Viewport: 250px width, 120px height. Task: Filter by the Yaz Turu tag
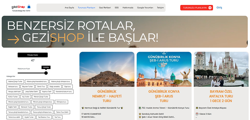click(57, 117)
